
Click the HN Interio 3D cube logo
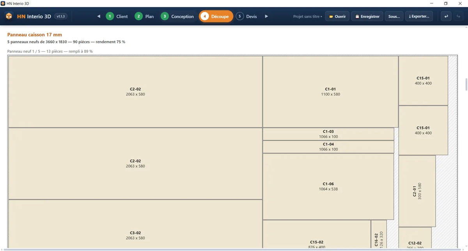tap(9, 16)
